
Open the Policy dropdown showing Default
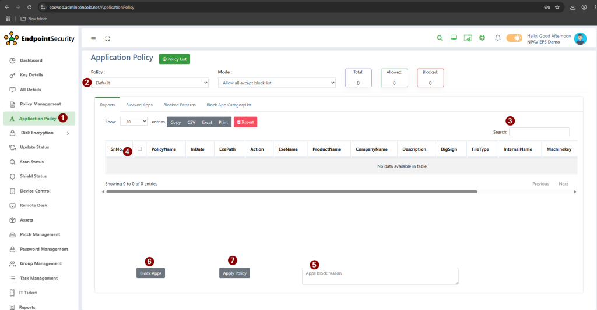(x=150, y=83)
